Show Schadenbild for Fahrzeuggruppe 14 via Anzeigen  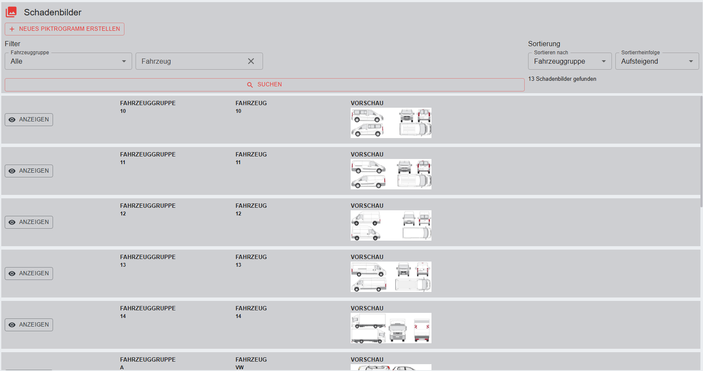point(29,325)
